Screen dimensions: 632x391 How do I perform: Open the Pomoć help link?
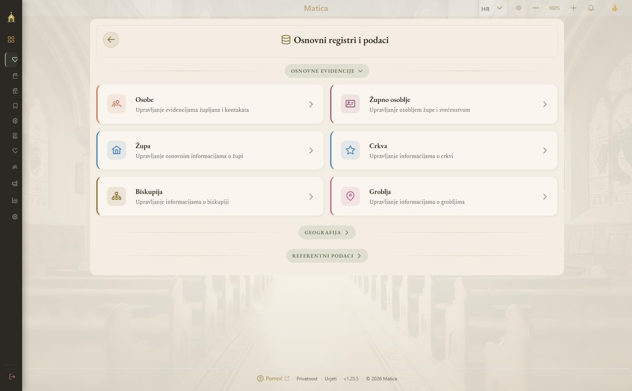point(273,378)
